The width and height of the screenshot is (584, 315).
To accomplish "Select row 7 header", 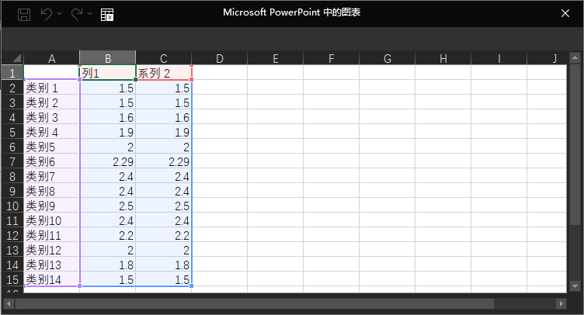I will (x=12, y=161).
